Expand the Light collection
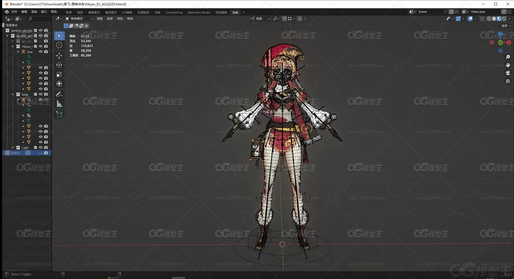Screen dimensions: 514x279 (13, 148)
